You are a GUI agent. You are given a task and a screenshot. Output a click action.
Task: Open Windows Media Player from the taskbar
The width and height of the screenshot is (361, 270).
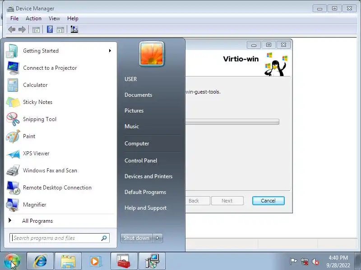[x=95, y=261]
